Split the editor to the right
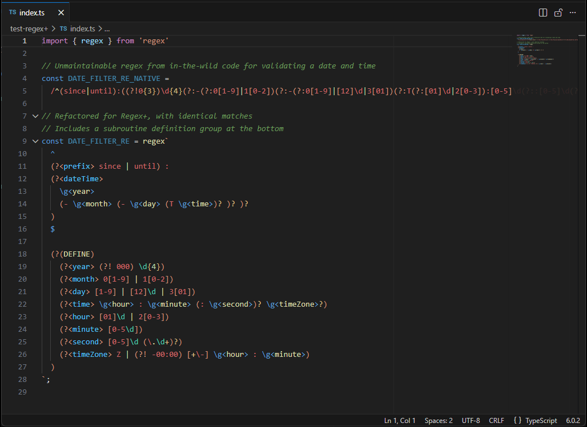This screenshot has width=587, height=427. click(542, 12)
